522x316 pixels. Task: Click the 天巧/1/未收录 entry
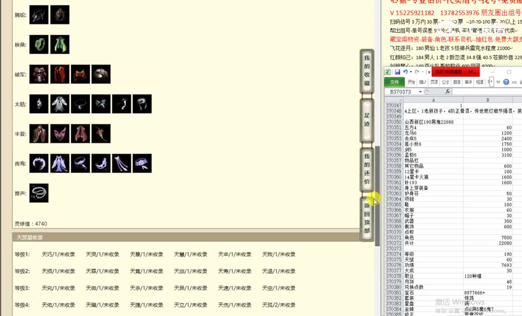point(58,255)
